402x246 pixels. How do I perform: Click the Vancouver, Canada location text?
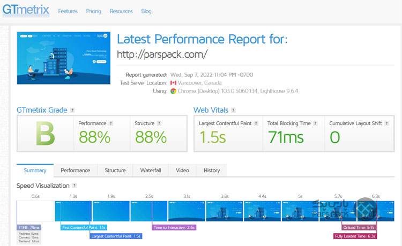[200, 83]
